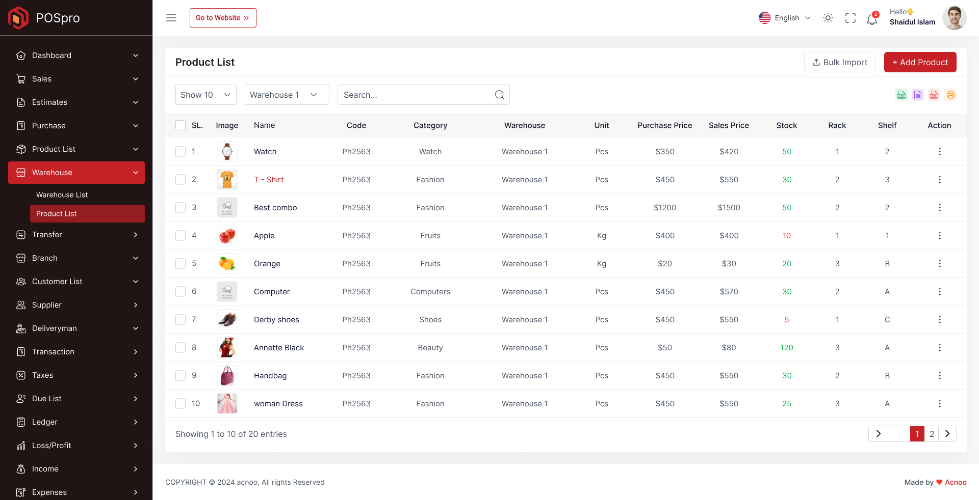Select the Derby shoes row checkbox
Screen dimensions: 979x500
[181, 319]
